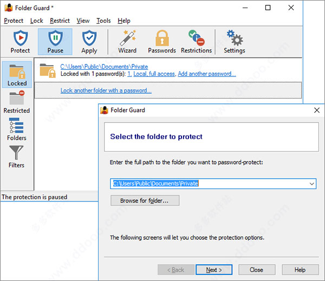325x281 pixels.
Task: Open Passwords padlock tool
Action: click(162, 42)
